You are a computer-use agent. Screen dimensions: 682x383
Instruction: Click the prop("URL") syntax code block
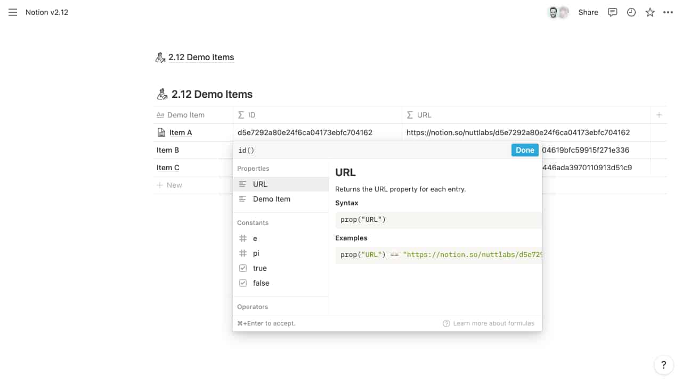(439, 219)
